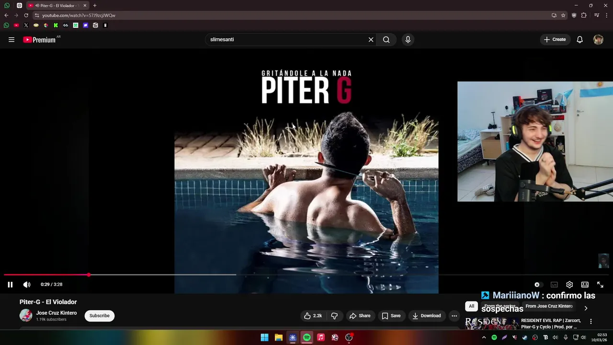Viewport: 613px width, 345px height.
Task: Open Apple Music taskbar app
Action: pos(321,337)
